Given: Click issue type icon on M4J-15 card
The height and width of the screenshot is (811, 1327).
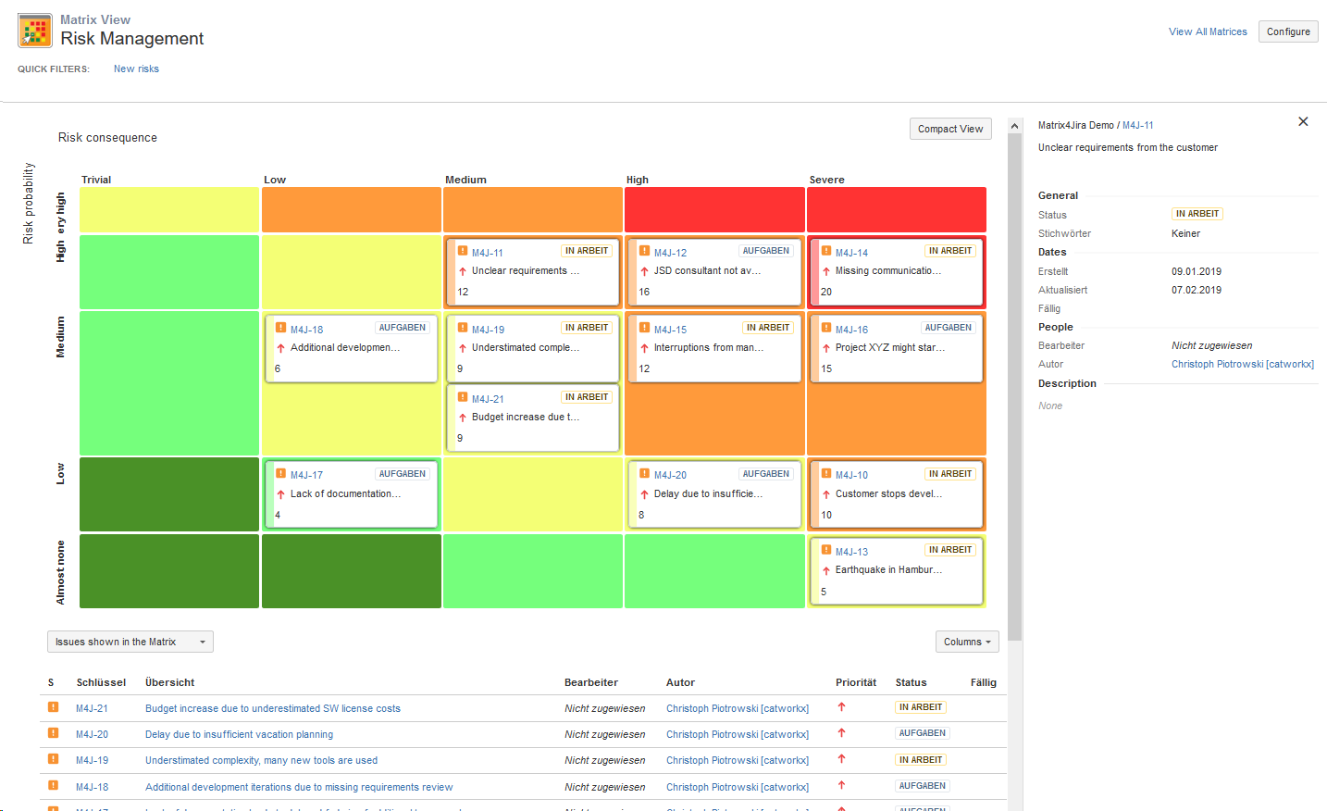Looking at the screenshot, I should coord(644,328).
